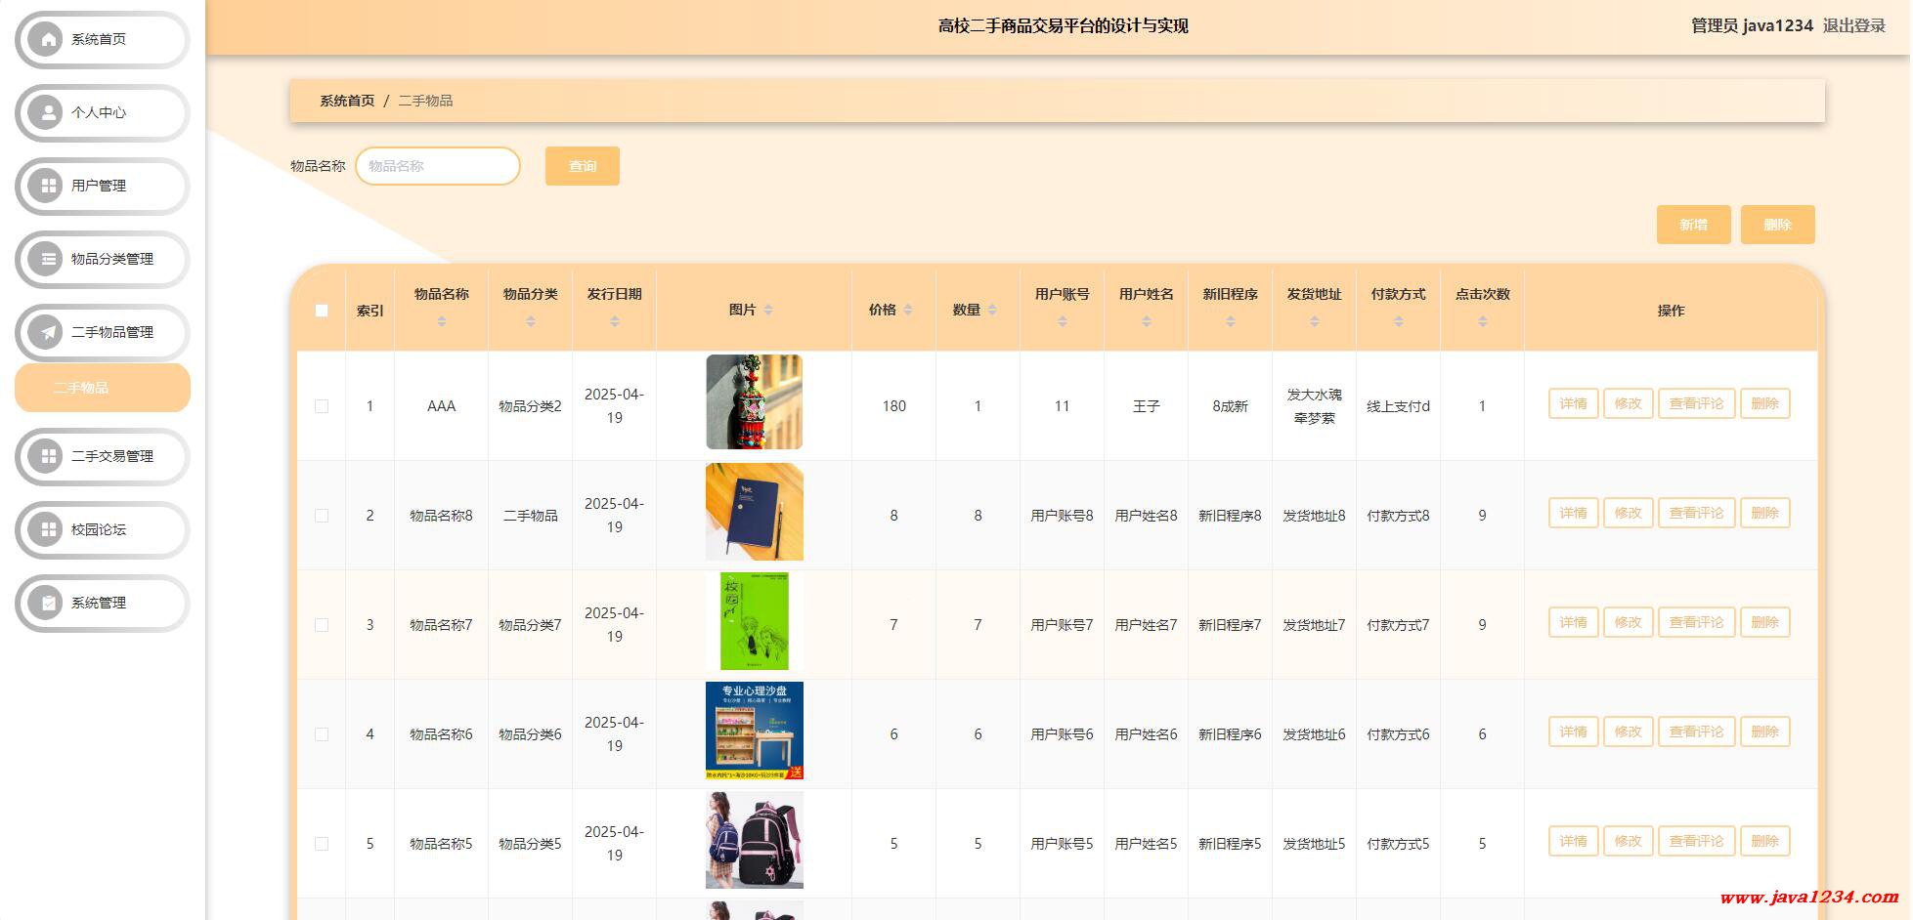Sort by the 物品分类 column arrows
1913x920 pixels.
tap(531, 321)
